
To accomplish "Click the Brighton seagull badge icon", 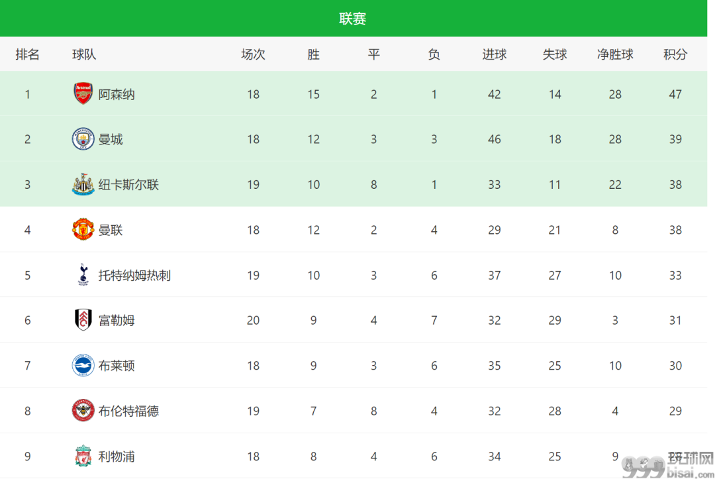I will pos(83,366).
